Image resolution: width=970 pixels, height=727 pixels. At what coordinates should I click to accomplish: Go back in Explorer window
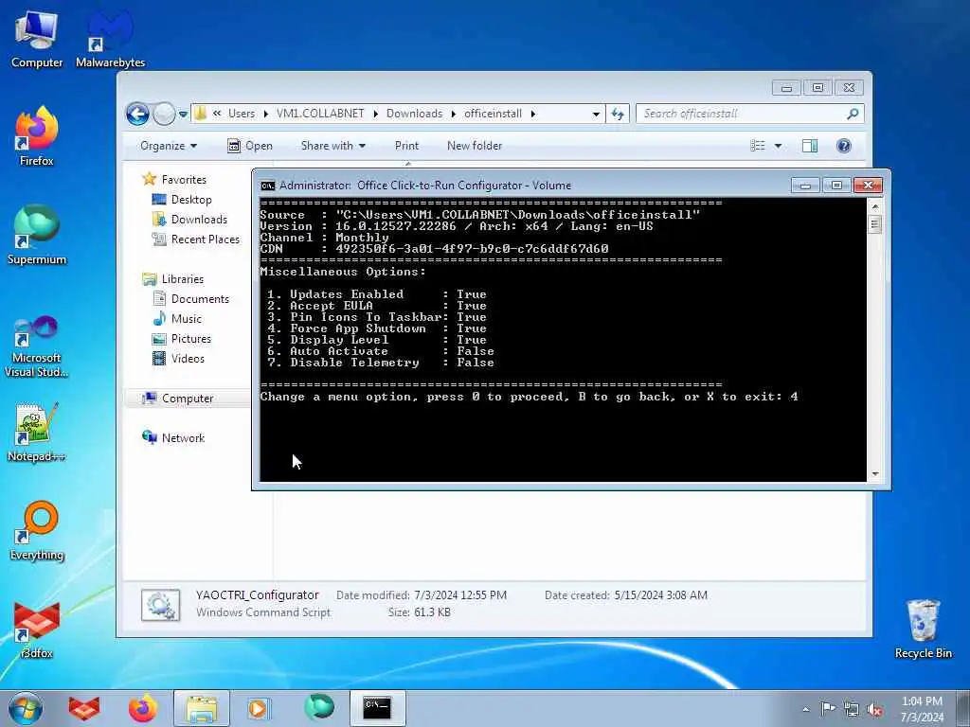(137, 114)
